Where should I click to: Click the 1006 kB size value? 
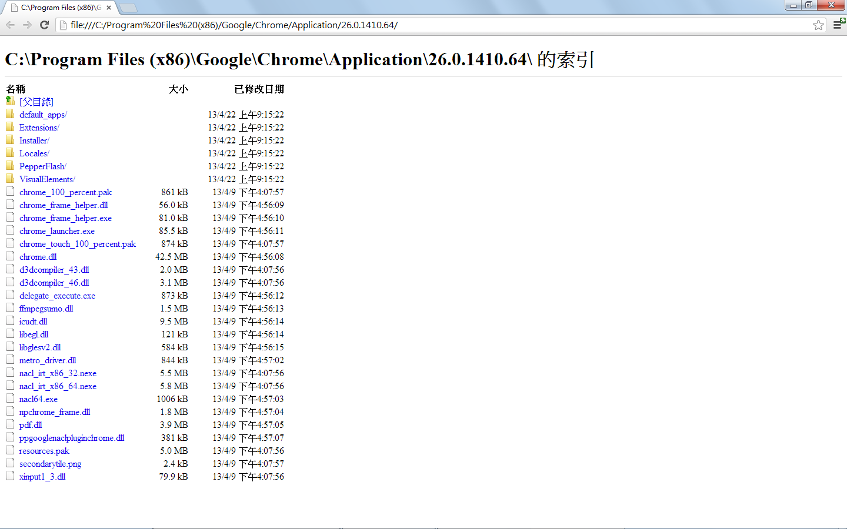point(172,399)
